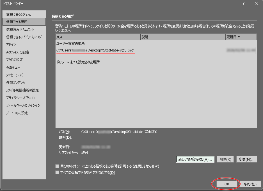This screenshot has width=263, height=191.
Task: Click the help question mark icon
Action: click(x=244, y=3)
